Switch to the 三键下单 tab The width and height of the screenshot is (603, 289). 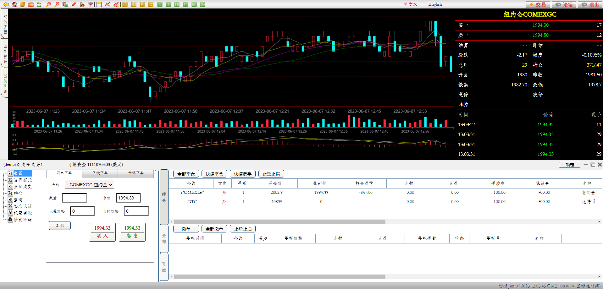click(100, 173)
